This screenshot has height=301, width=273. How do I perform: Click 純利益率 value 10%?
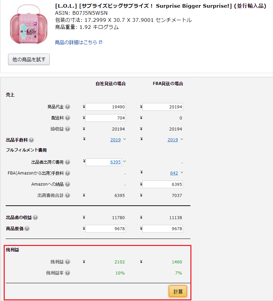tap(120, 273)
